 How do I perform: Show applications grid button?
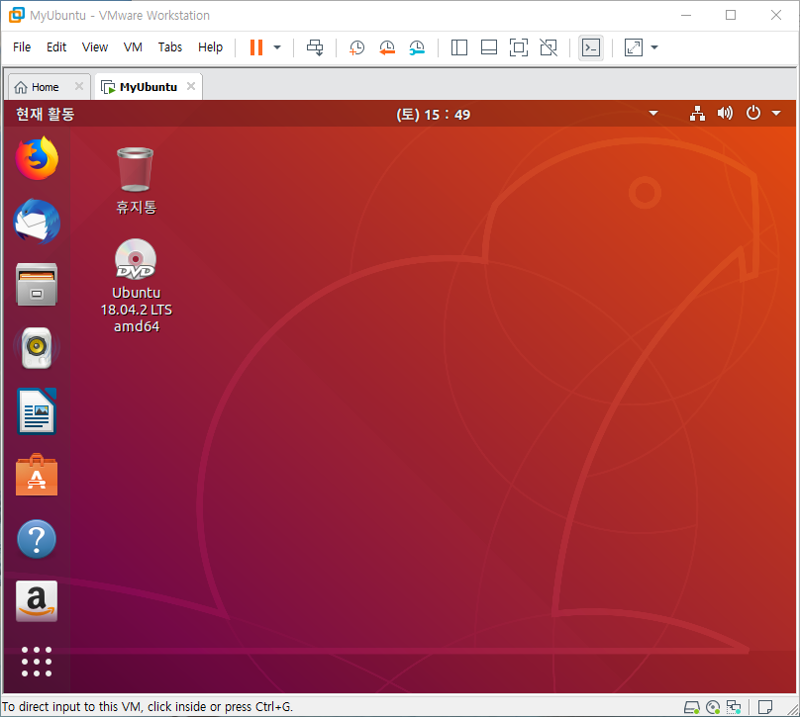coord(37,662)
